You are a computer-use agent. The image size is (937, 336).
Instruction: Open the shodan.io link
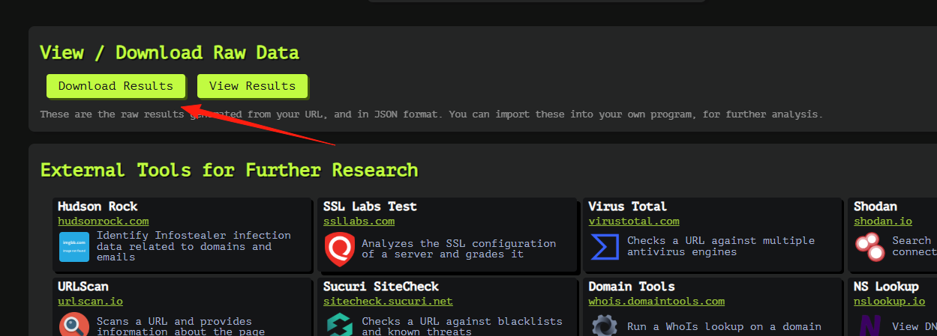coord(883,221)
